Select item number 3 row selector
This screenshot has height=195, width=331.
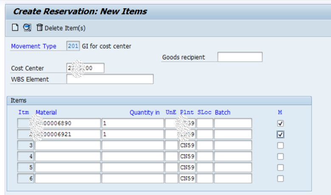[x=25, y=145]
